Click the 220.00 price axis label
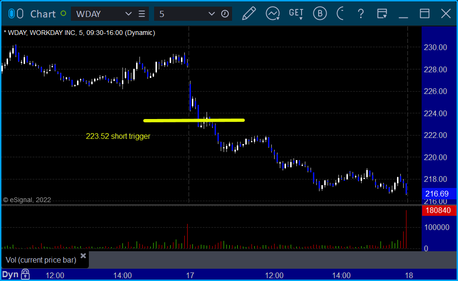 435,157
